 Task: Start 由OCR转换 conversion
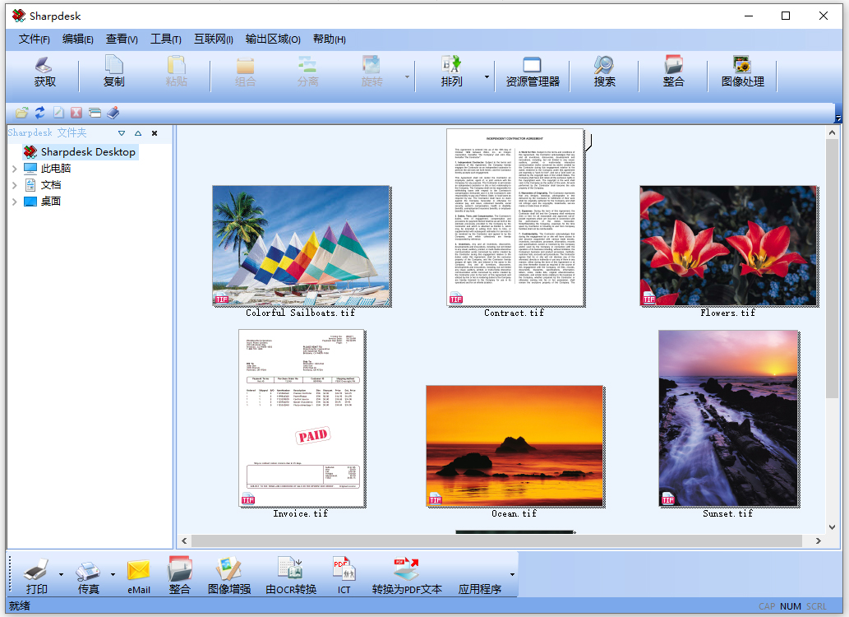point(289,574)
